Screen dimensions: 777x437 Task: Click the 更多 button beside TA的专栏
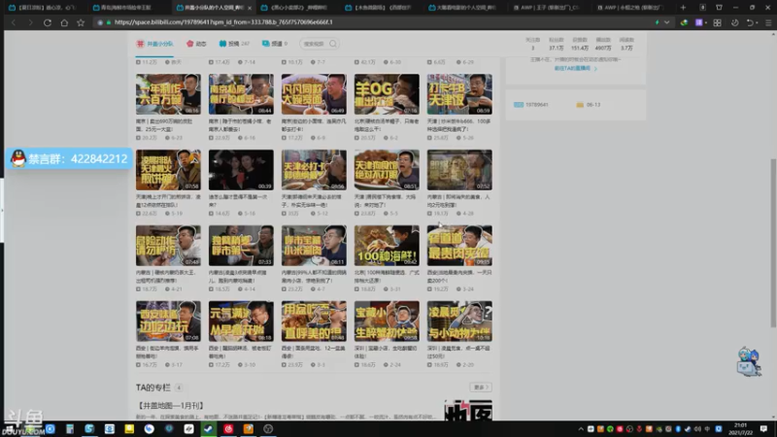pyautogui.click(x=480, y=387)
